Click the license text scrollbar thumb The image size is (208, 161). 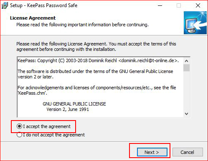pos(186,68)
